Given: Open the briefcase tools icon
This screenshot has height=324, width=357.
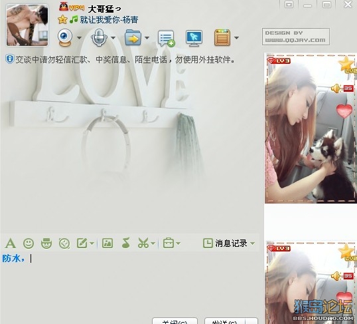Looking at the screenshot, I should click(169, 243).
